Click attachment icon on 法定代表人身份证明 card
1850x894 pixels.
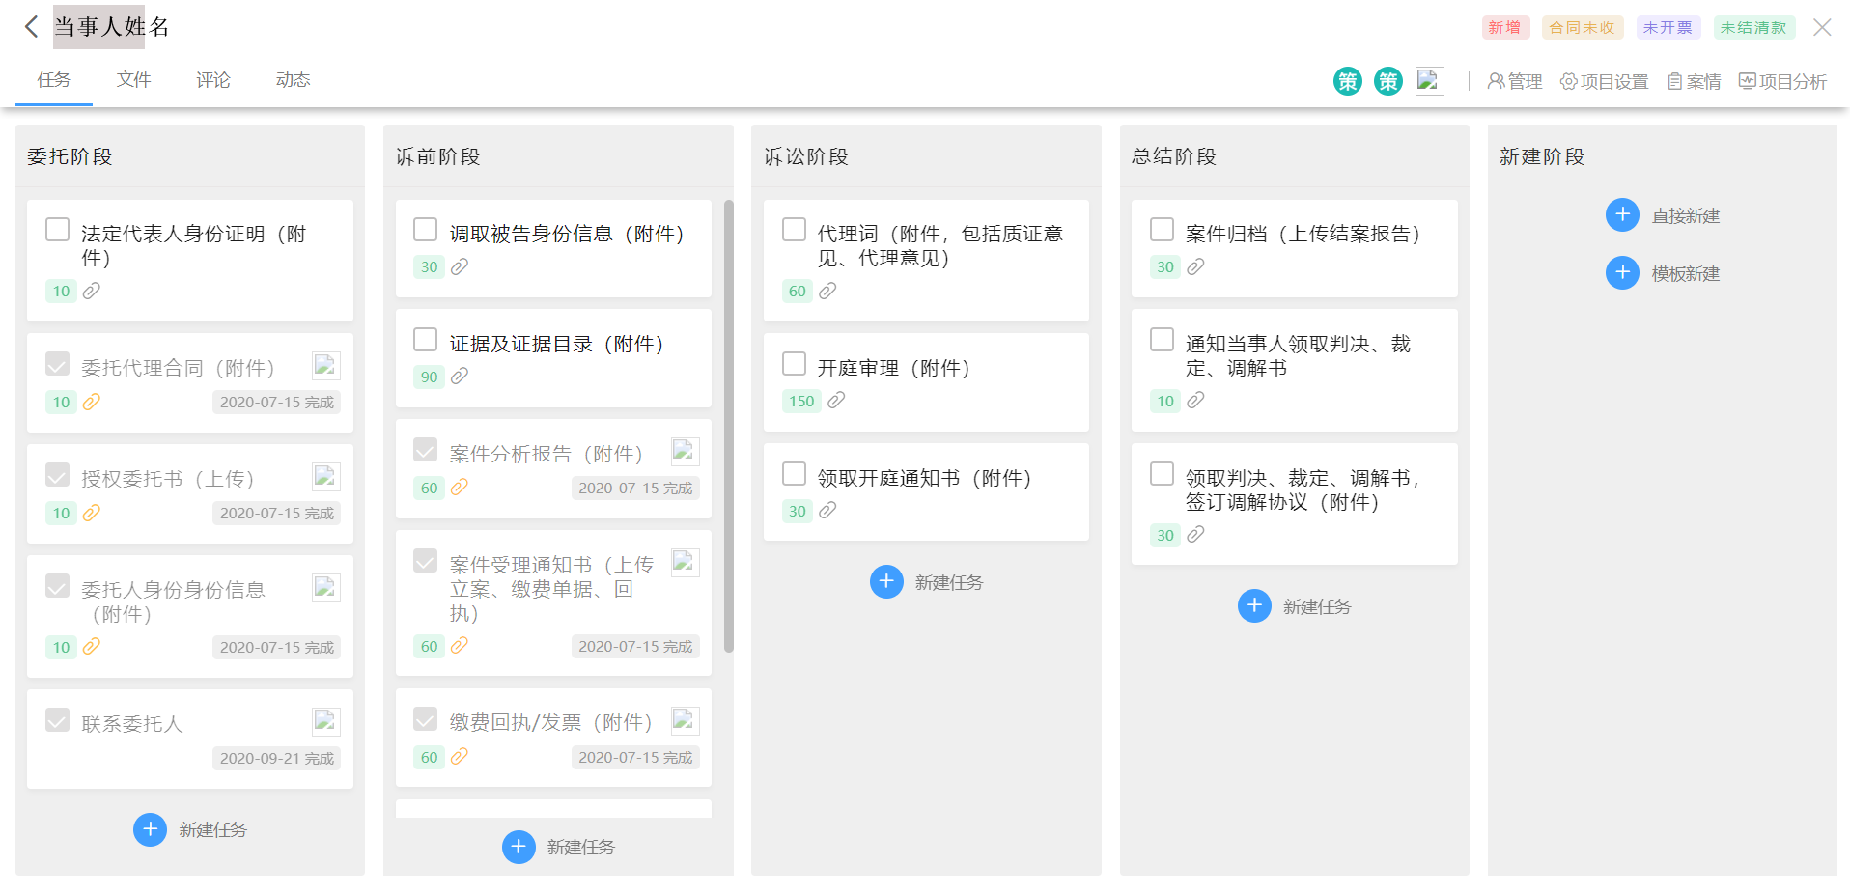92,291
